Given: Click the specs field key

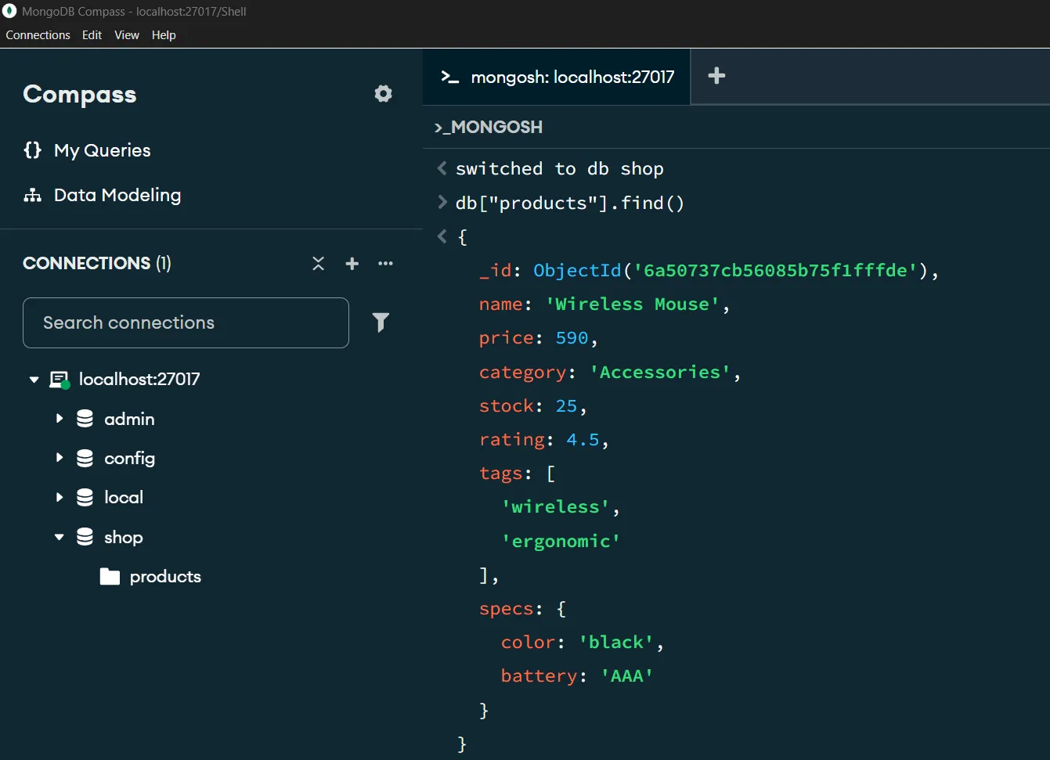Looking at the screenshot, I should pyautogui.click(x=506, y=609).
